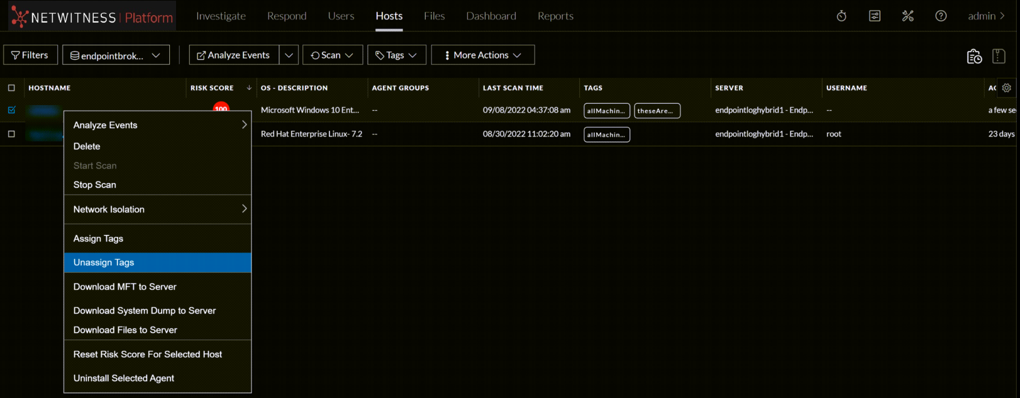Image resolution: width=1020 pixels, height=398 pixels.
Task: Click the Agent Groups column header
Action: (x=401, y=88)
